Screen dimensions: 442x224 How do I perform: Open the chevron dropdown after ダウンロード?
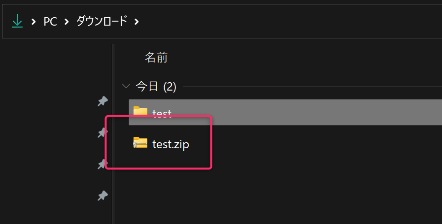(136, 22)
